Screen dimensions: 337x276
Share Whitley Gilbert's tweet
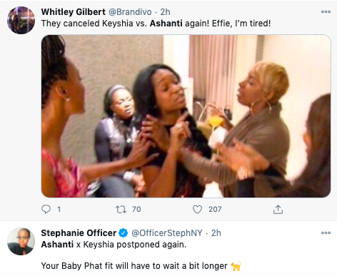point(278,209)
